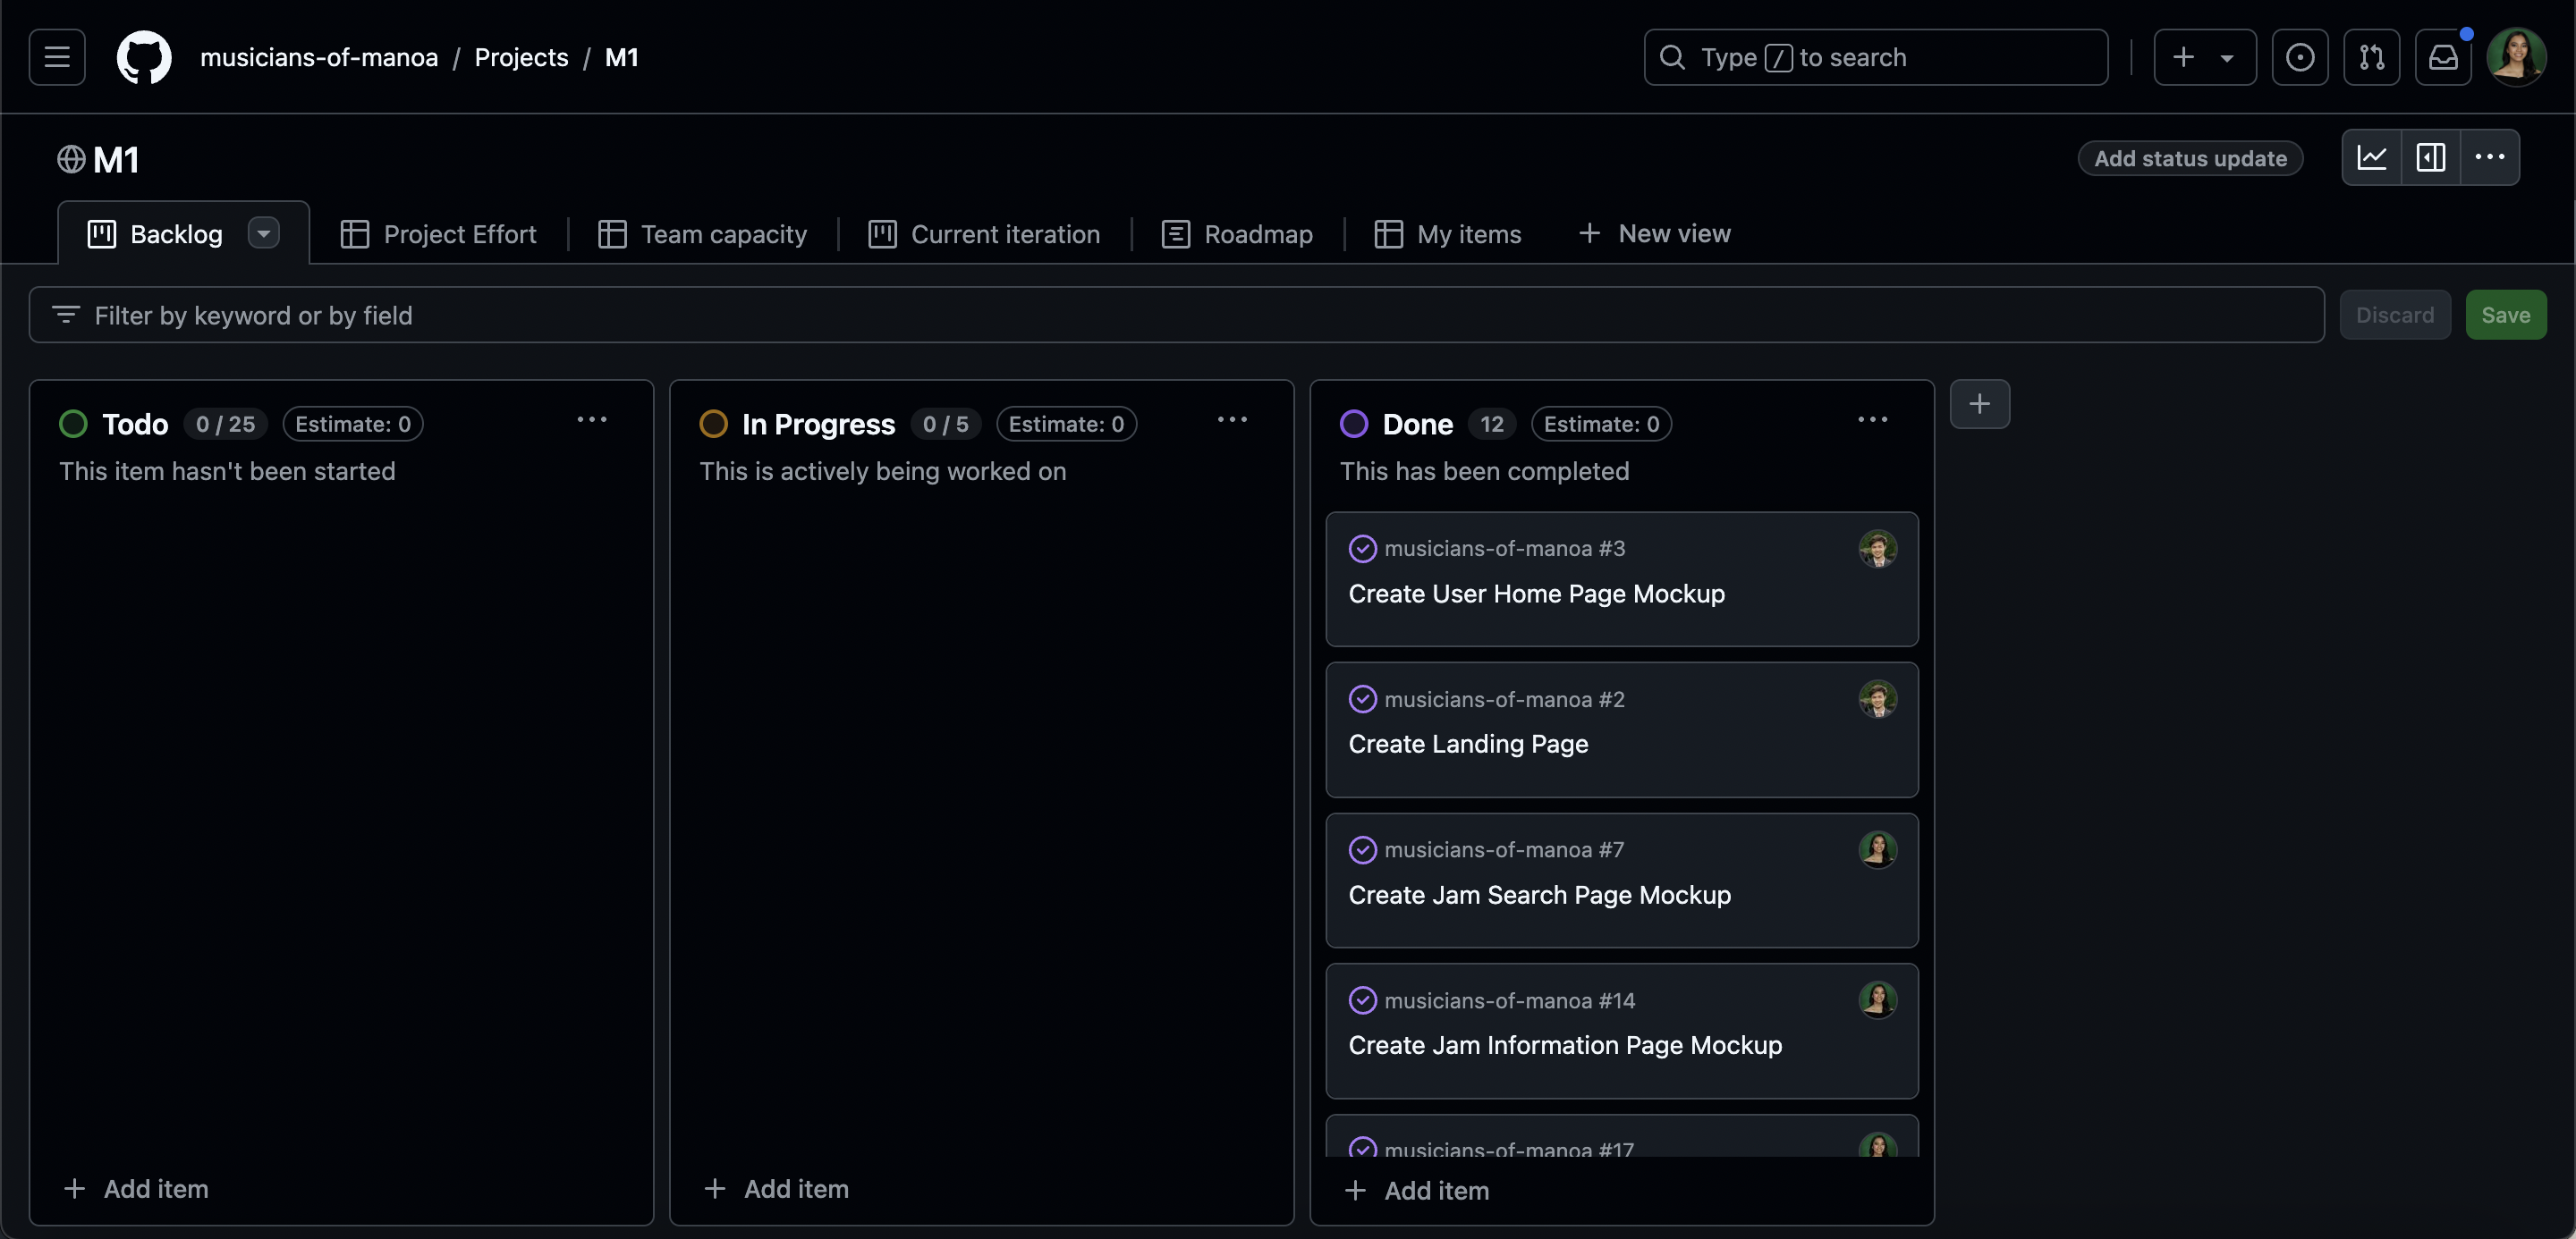Add item to Done column

(x=1416, y=1190)
